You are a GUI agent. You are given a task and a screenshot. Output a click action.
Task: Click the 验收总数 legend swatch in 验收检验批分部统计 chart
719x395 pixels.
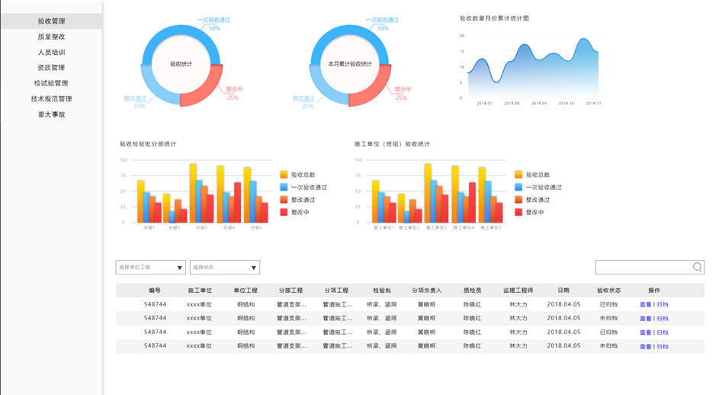coord(284,175)
